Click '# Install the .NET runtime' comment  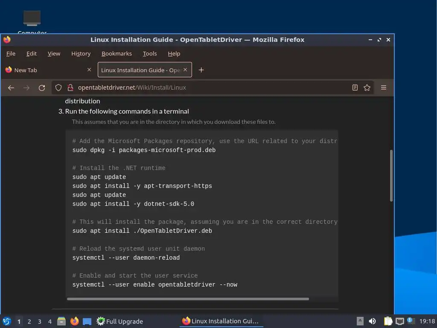click(x=119, y=168)
